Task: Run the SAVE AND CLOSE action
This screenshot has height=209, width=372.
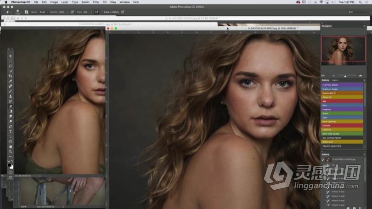Action: [x=342, y=134]
